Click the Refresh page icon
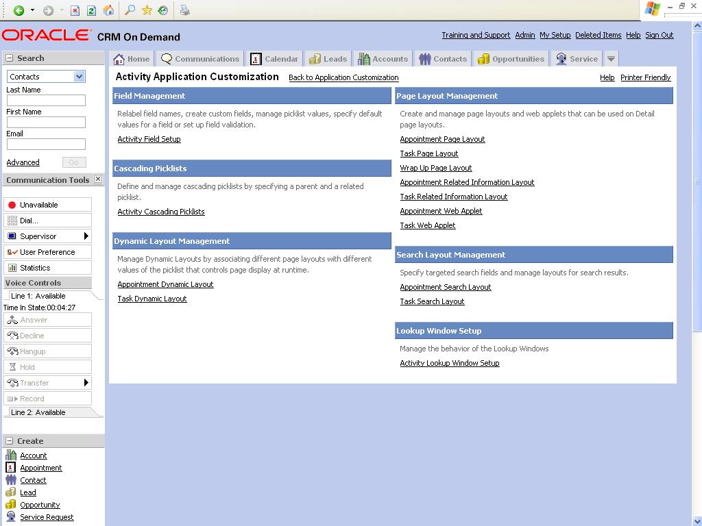The width and height of the screenshot is (702, 526). [x=91, y=10]
